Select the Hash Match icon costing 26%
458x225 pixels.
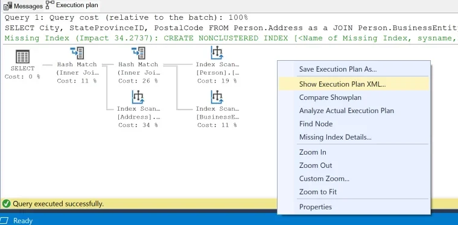click(x=138, y=53)
